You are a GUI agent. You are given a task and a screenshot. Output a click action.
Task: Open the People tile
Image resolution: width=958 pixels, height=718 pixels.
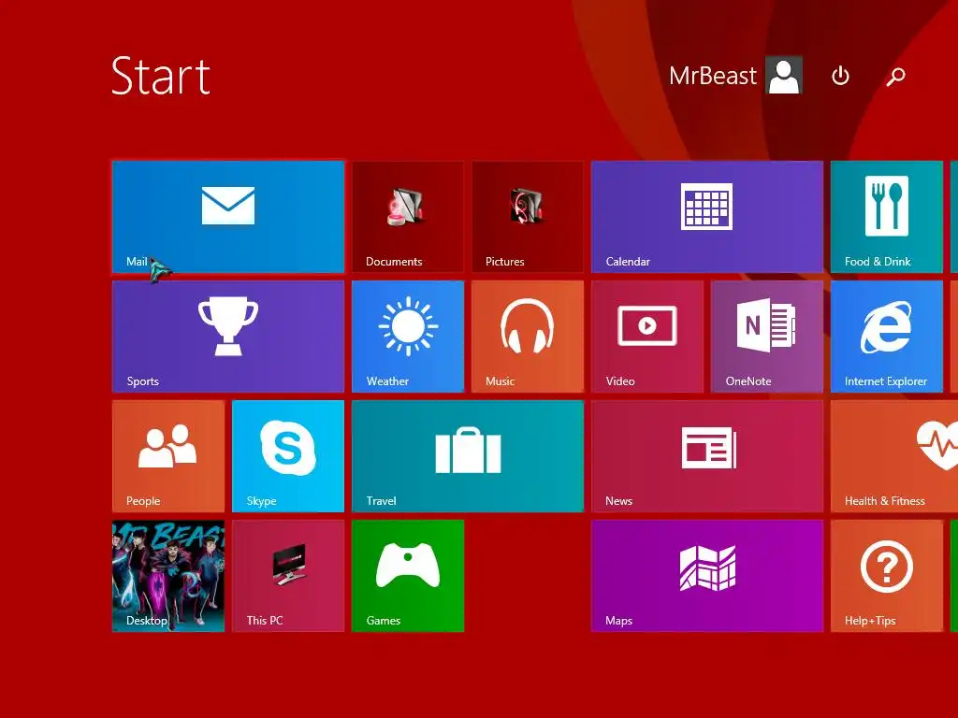[x=168, y=456]
